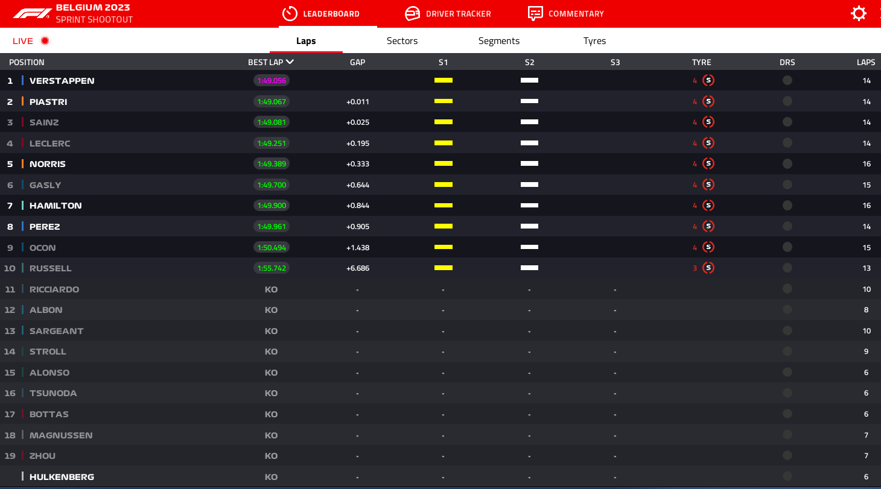Select TSUNODA driver name
This screenshot has width=881, height=489.
[x=53, y=393]
